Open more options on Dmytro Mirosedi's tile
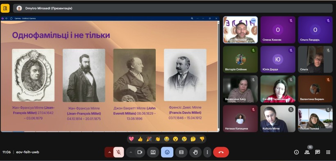 tap(253, 20)
